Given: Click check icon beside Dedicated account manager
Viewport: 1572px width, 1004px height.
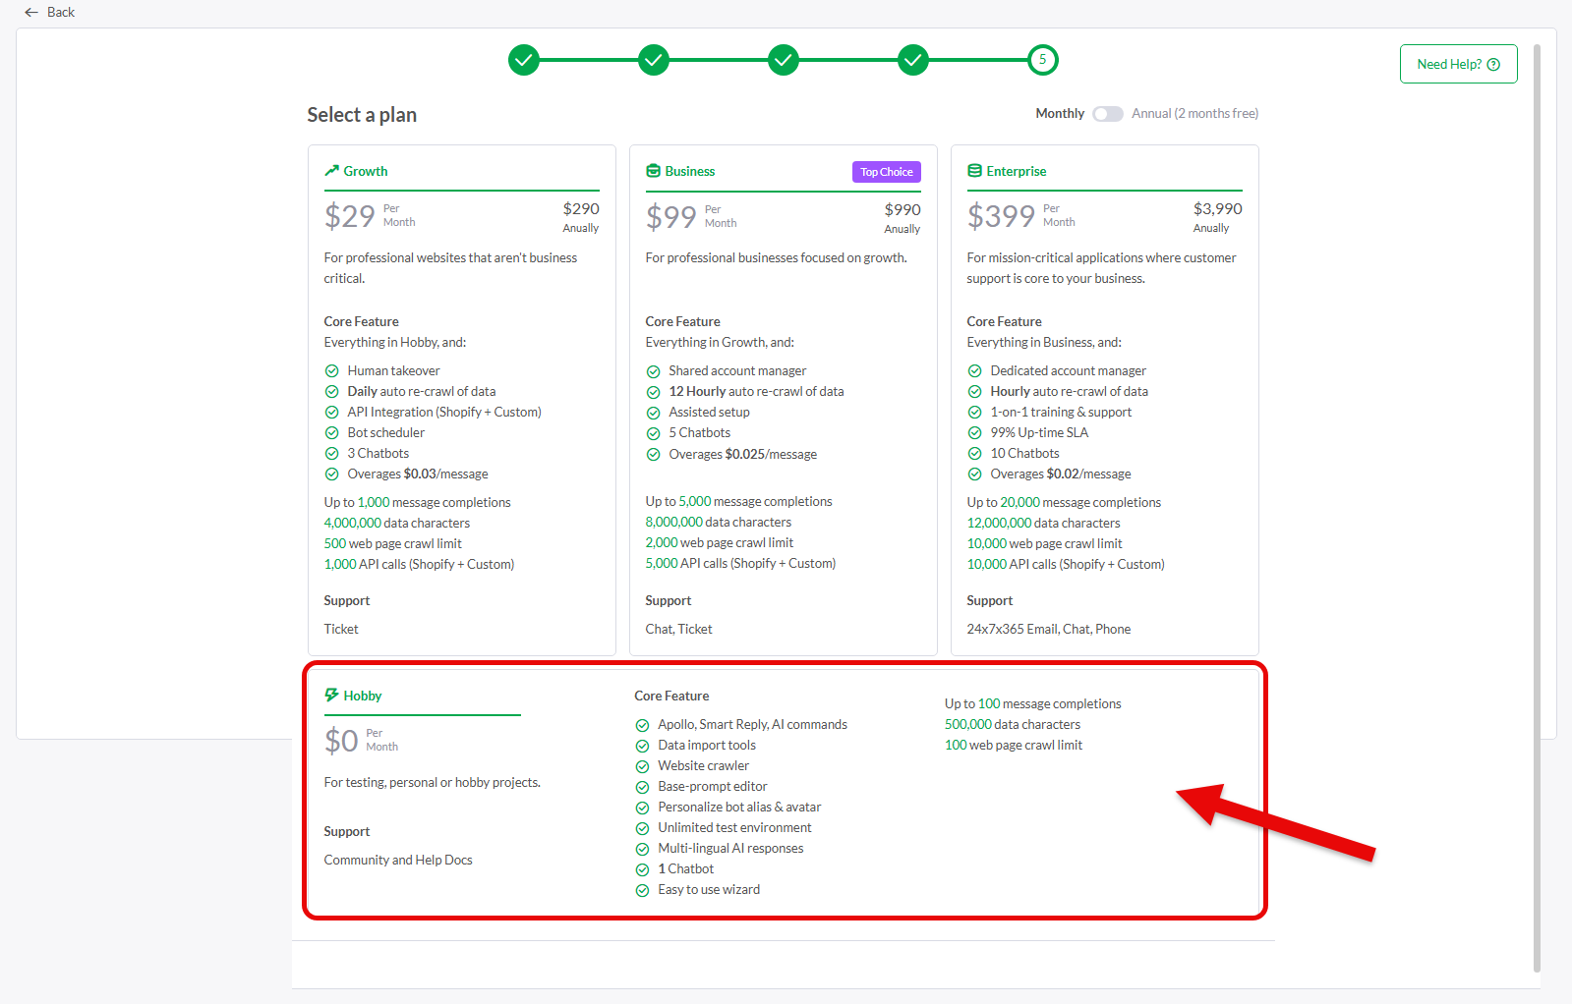Looking at the screenshot, I should (x=975, y=371).
